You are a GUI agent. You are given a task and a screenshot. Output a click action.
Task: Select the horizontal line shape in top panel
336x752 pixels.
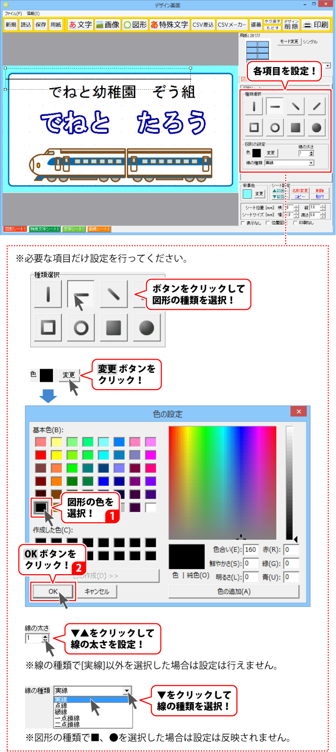[x=275, y=106]
